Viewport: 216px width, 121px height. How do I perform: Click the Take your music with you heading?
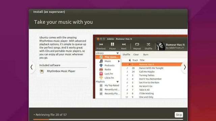pos(63,22)
